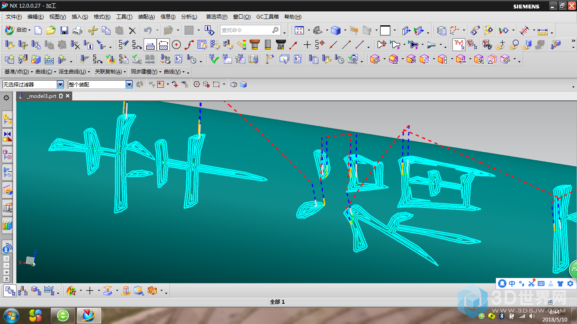Click the Delete Face cube icon

pyautogui.click(x=411, y=59)
